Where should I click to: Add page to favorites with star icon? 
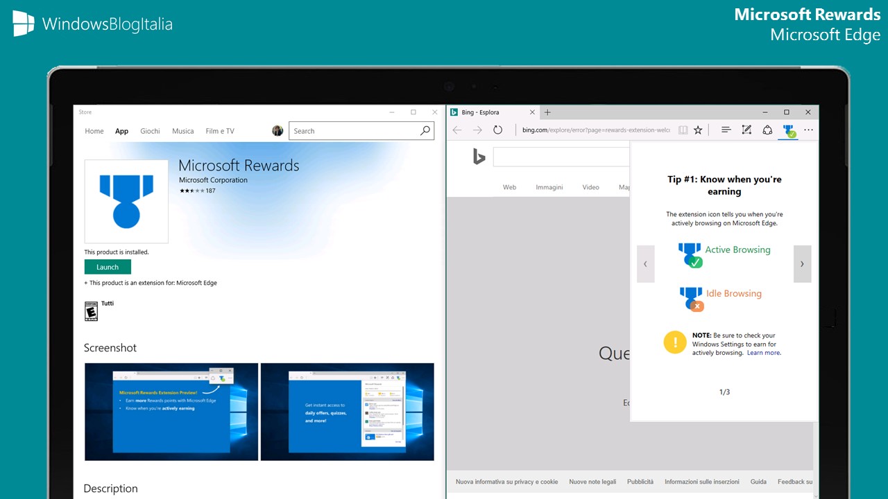tap(699, 130)
